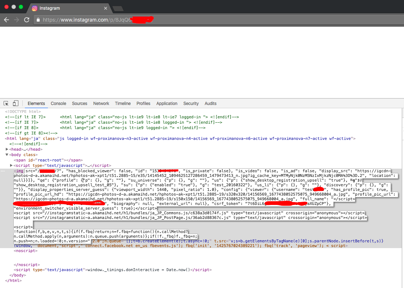404x288 pixels.
Task: Select the closing html tag
Action: (x=13, y=280)
